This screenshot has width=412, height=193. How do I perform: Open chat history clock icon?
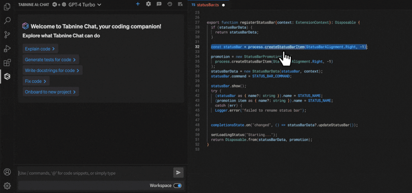[x=170, y=4]
